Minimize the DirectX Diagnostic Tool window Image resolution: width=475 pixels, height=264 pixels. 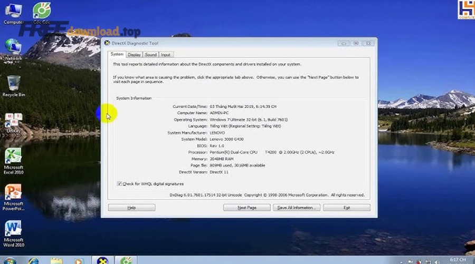click(344, 43)
